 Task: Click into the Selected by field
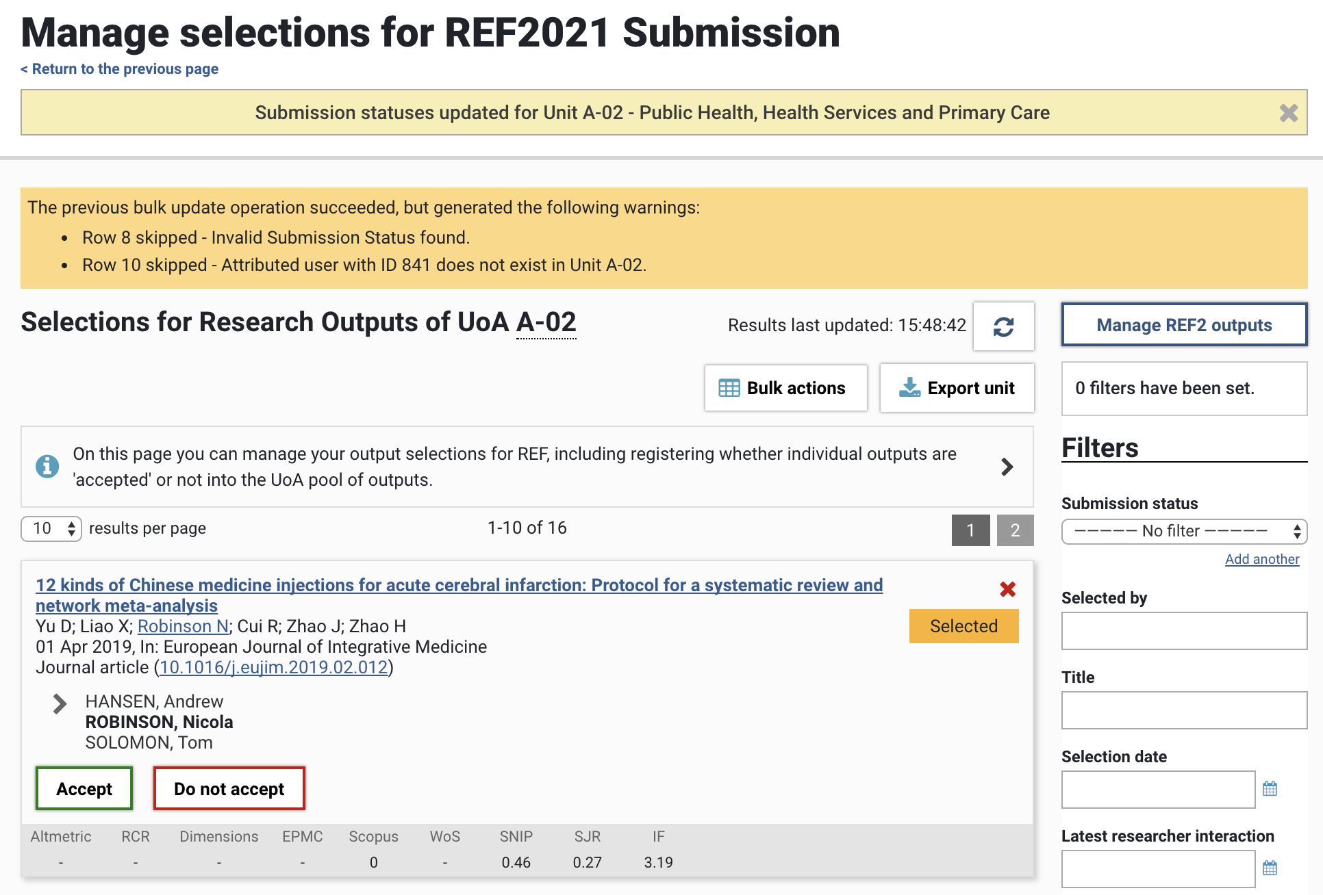pos(1183,631)
